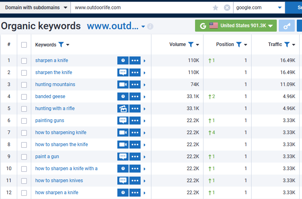Click the question icon for 'how to sharpen a knife with a'
This screenshot has width=302, height=199.
pyautogui.click(x=123, y=169)
